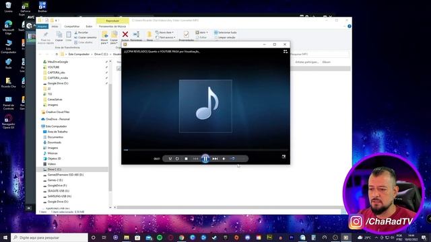Click the Renomear icon
The width and height of the screenshot is (431, 242).
click(x=136, y=34)
